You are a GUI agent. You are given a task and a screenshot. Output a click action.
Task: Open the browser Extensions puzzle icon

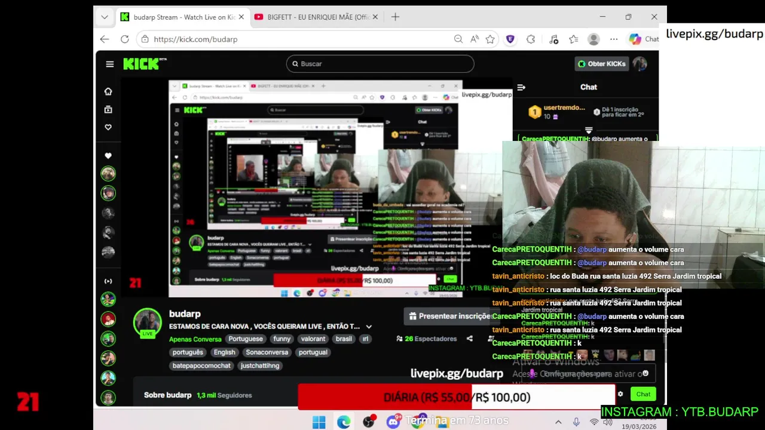(531, 39)
